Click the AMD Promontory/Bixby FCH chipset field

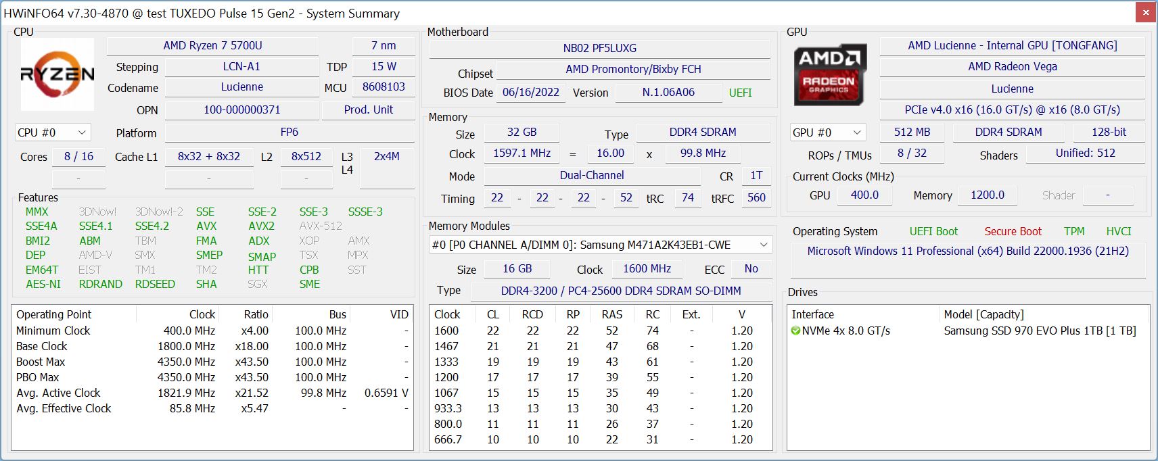click(633, 70)
